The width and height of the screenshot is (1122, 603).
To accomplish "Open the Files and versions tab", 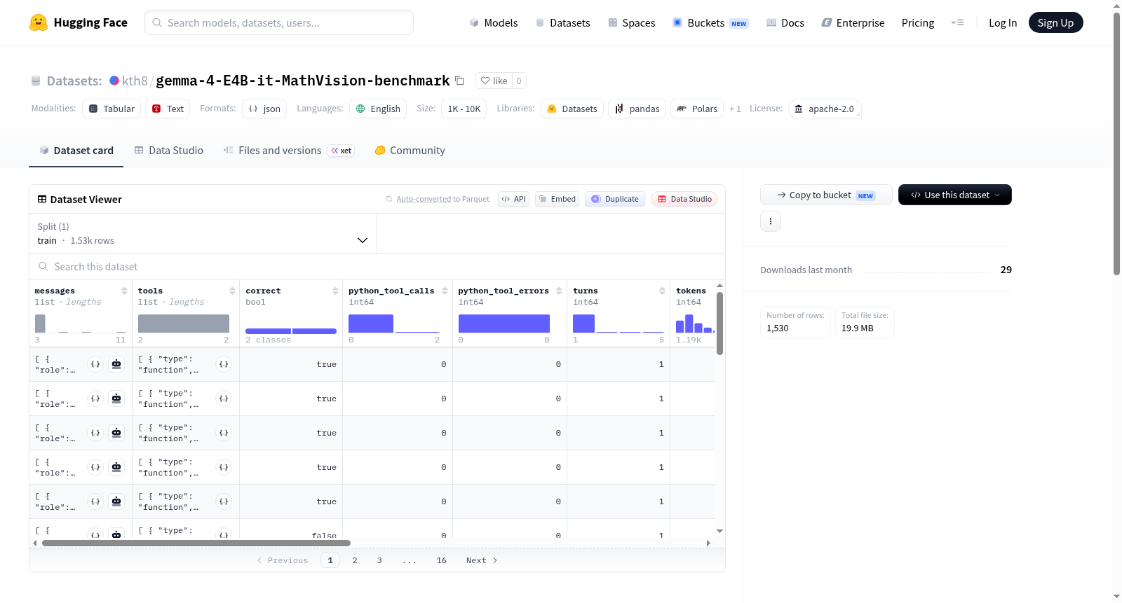I will tap(289, 151).
